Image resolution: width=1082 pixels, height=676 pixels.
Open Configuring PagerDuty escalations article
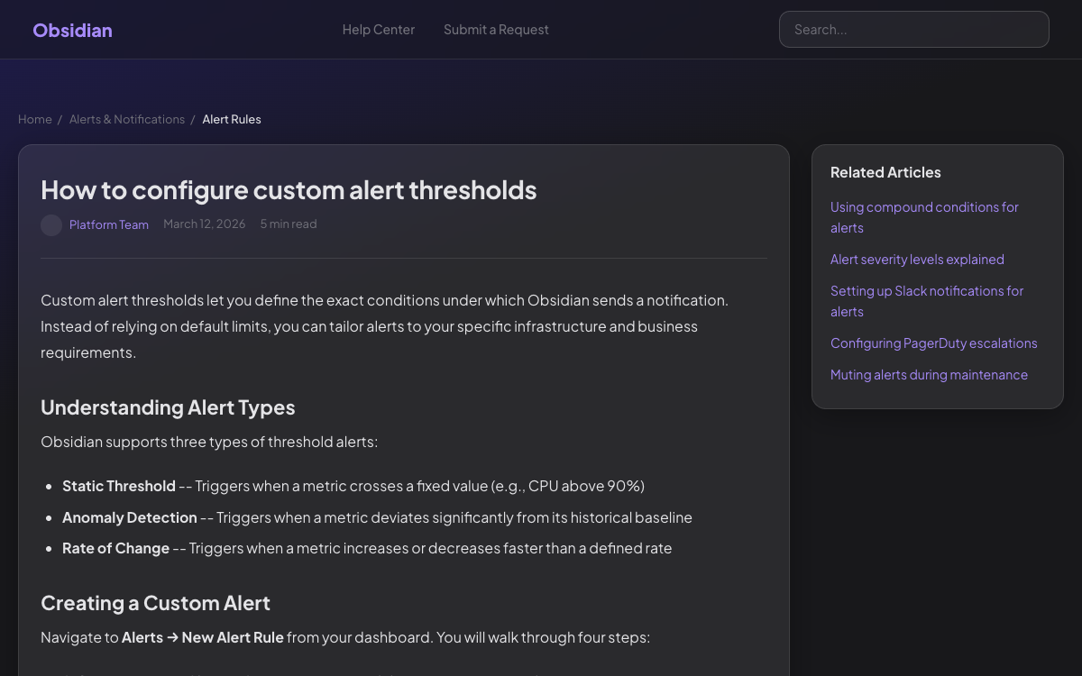pos(934,343)
